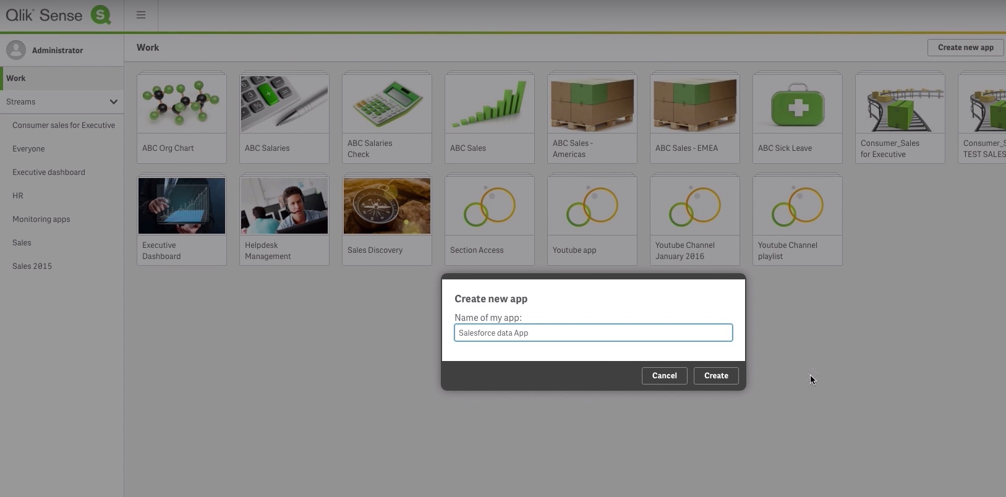Open the Everyone stream
Screen dimensions: 1006x497
[x=28, y=149]
